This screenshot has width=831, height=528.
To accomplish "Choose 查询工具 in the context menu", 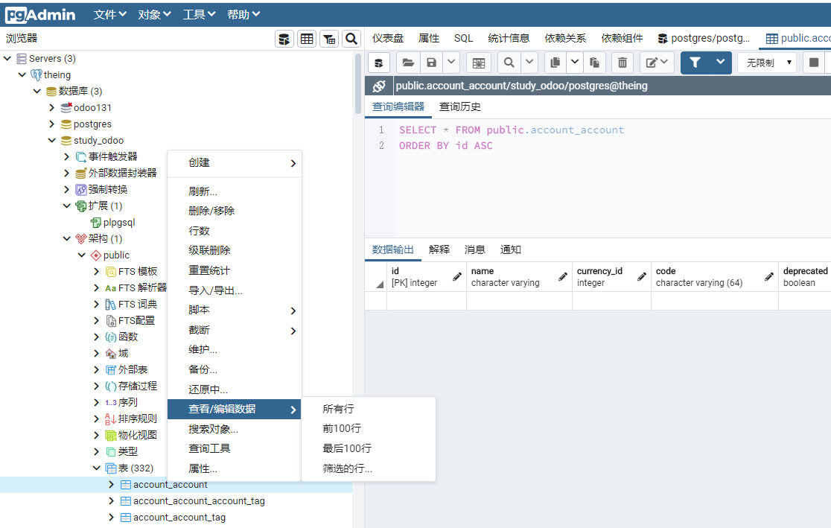I will coord(235,448).
